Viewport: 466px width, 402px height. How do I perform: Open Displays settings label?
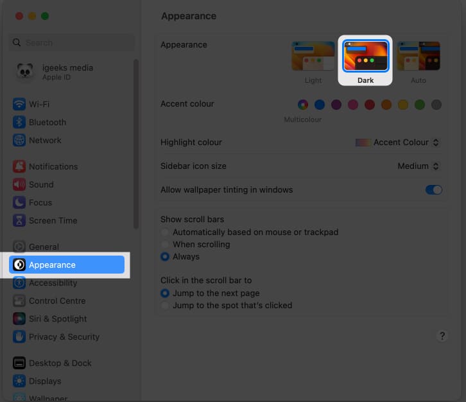click(45, 381)
